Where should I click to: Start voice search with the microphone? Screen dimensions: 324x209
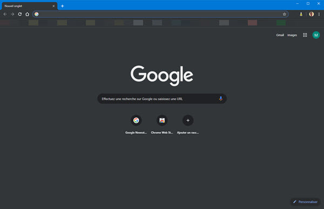click(x=221, y=99)
